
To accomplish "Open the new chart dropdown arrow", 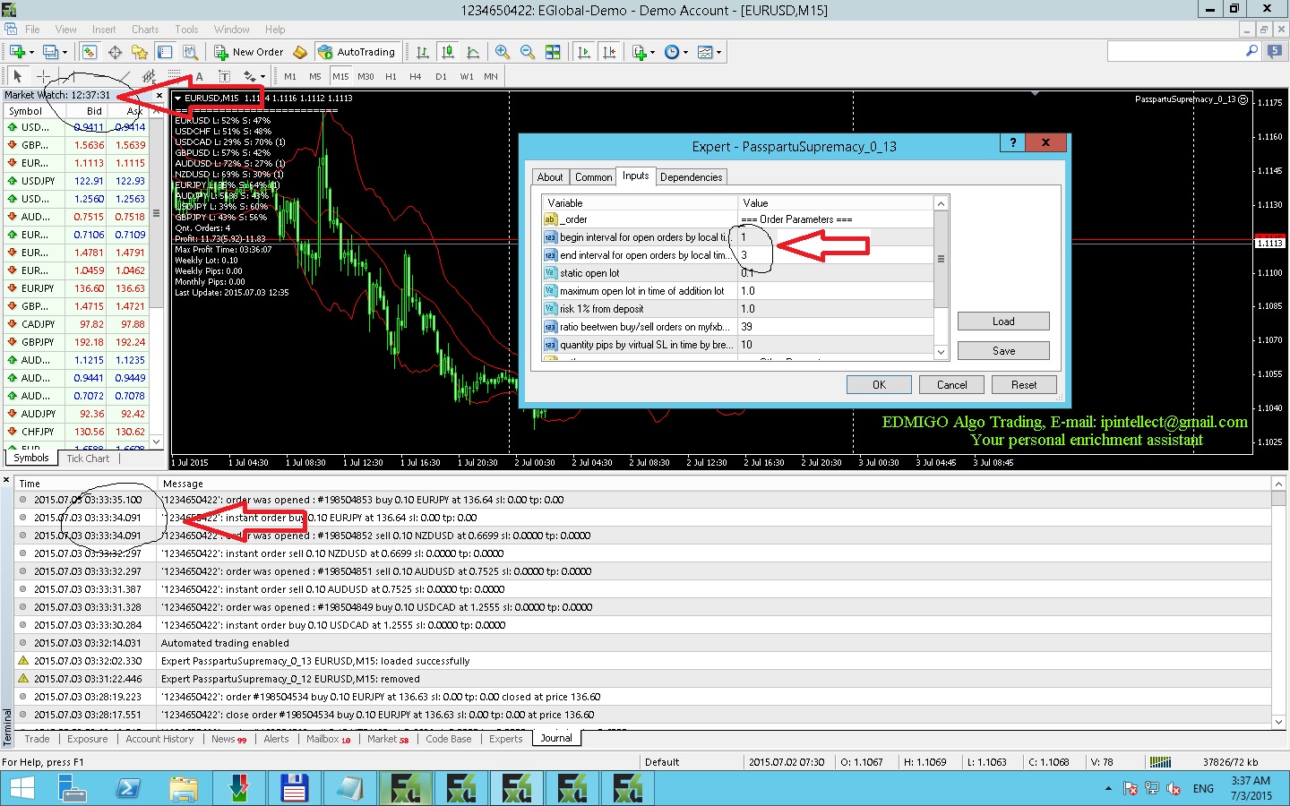I will [31, 52].
